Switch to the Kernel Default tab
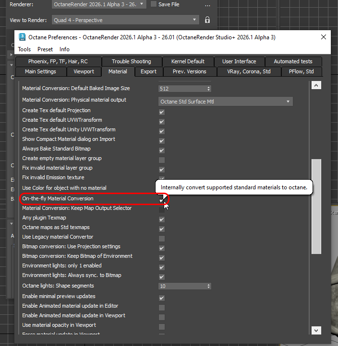The height and width of the screenshot is (346, 338). coord(188,61)
